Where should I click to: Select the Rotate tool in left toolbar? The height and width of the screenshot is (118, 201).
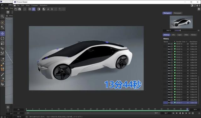(x=3, y=38)
